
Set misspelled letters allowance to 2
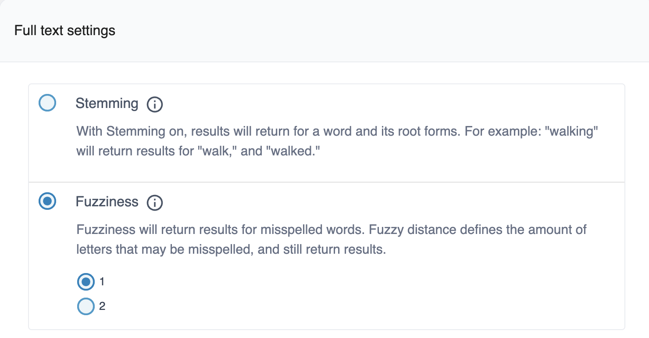86,306
